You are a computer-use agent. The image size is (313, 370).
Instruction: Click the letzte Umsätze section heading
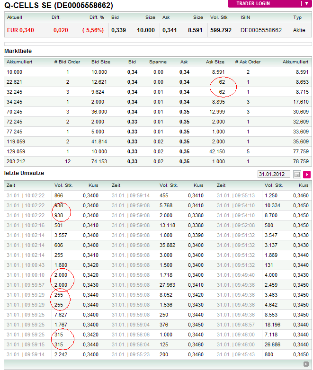point(24,174)
